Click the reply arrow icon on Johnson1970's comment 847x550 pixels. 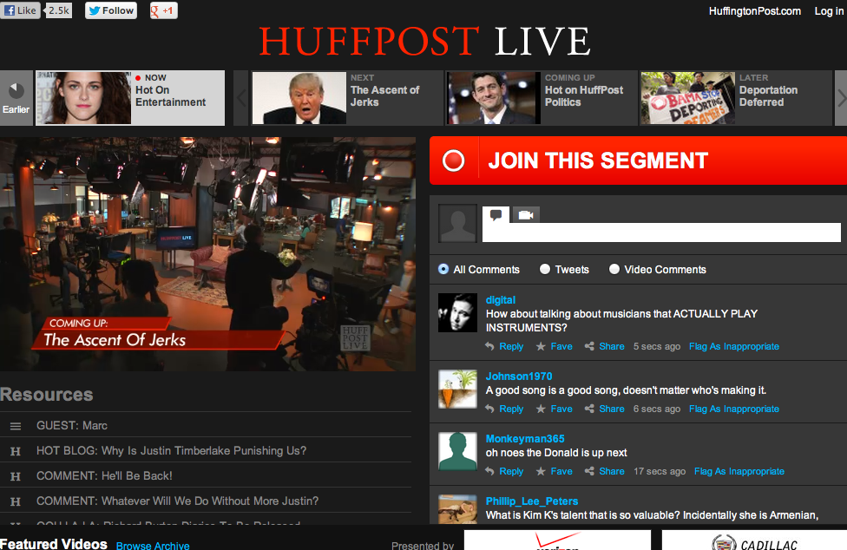pos(489,409)
